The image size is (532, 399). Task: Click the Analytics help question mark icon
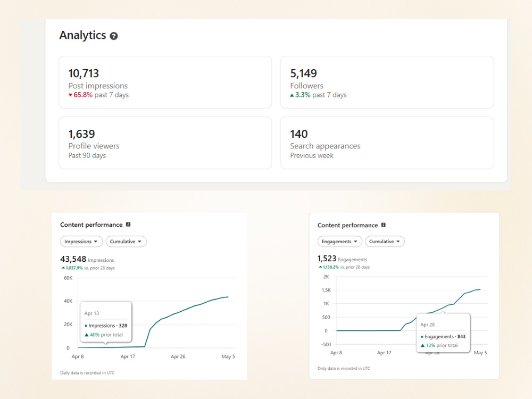click(114, 36)
